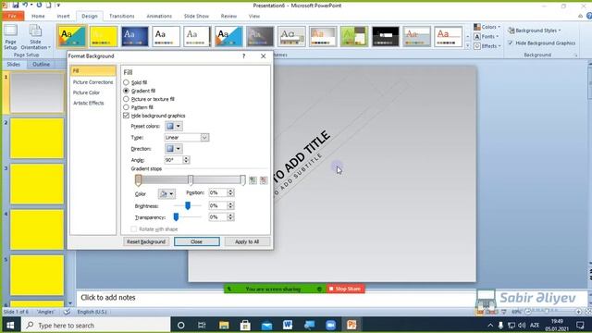Apply the solid black theme thumbnail

tap(385, 36)
